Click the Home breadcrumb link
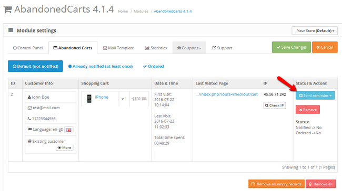This screenshot has width=342, height=191. pyautogui.click(x=123, y=12)
